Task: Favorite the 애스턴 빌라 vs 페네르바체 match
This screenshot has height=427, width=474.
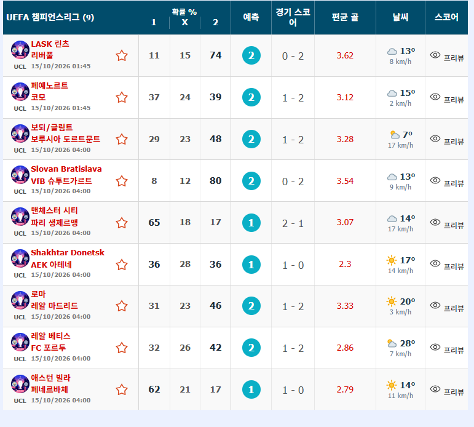Action: click(122, 389)
